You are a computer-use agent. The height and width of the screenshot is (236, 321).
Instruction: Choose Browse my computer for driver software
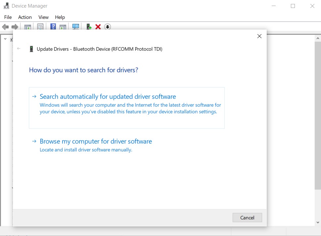(127, 146)
